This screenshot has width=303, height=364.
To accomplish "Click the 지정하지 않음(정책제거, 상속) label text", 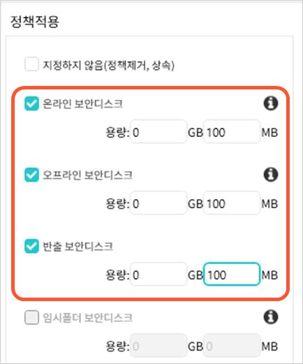I will (108, 65).
